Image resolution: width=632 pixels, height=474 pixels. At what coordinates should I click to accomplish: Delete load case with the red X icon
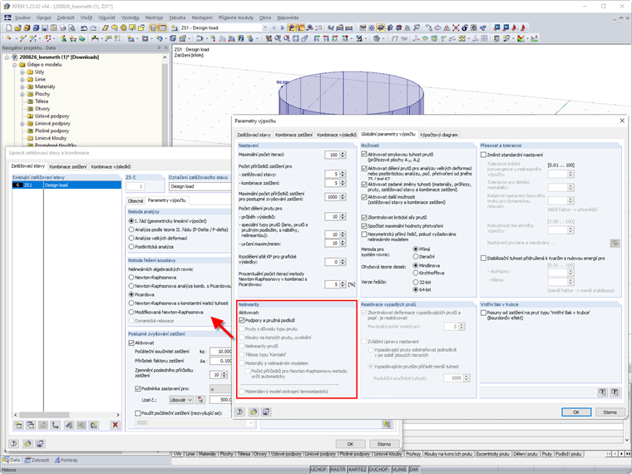tap(116, 425)
